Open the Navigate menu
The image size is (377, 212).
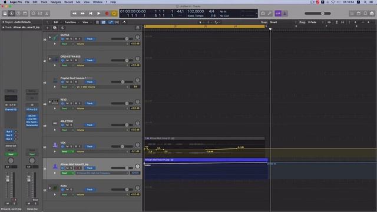56,2
